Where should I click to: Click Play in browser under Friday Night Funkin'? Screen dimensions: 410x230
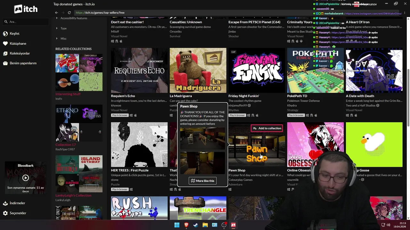click(237, 115)
